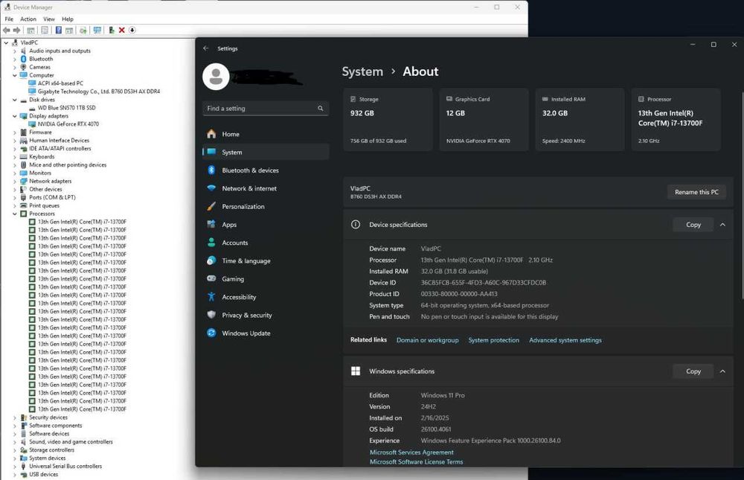Select VladPC root node in Device Manager
744x480 pixels.
point(29,42)
